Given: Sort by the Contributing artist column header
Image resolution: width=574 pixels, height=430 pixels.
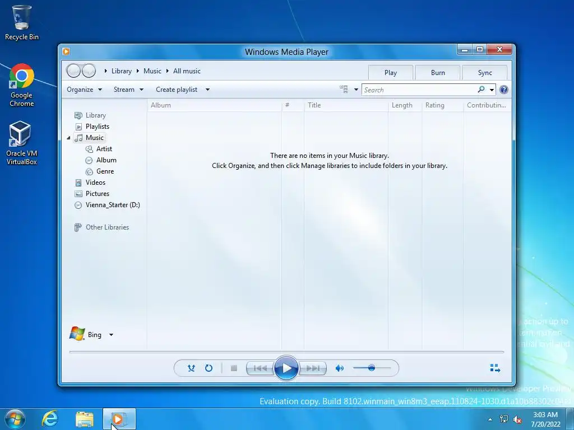Looking at the screenshot, I should pos(487,105).
